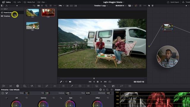Image resolution: width=190 pixels, height=107 pixels.
Task: Select the node graph hand pan tool
Action: 152,6
